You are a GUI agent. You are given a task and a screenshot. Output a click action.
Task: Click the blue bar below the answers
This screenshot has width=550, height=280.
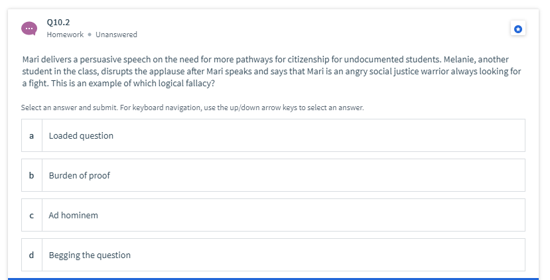point(273,279)
